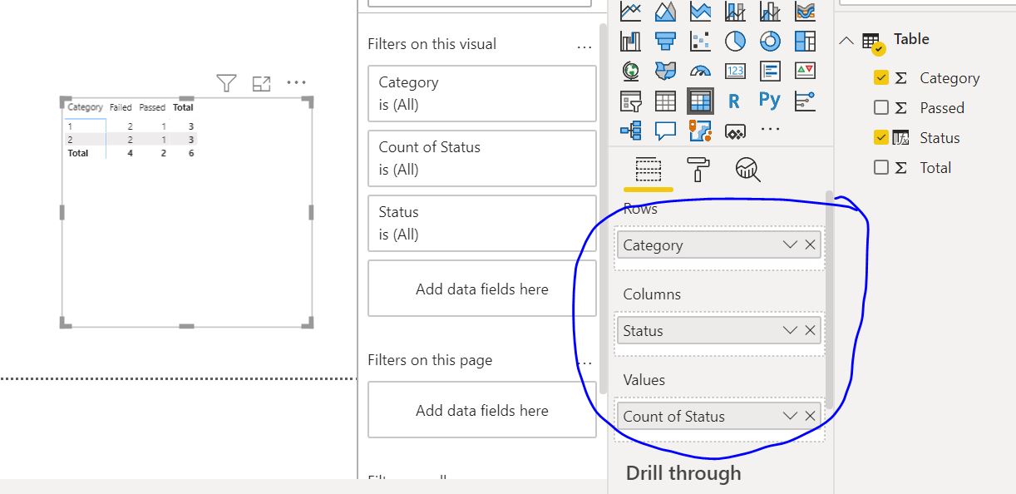Switch to the Format paint roller tab
This screenshot has height=494, width=1016.
[x=698, y=170]
